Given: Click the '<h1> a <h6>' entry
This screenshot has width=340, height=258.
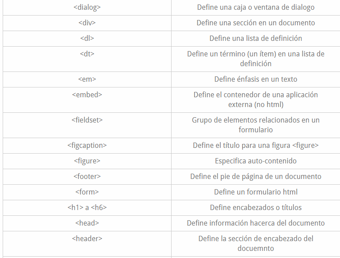Looking at the screenshot, I should [x=87, y=208].
